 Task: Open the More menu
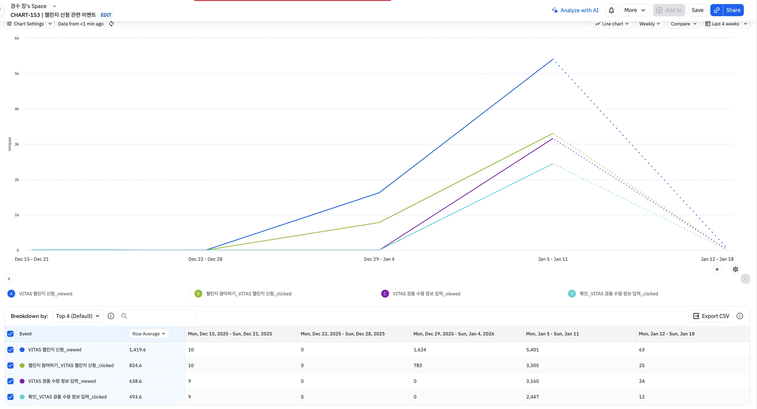[635, 10]
